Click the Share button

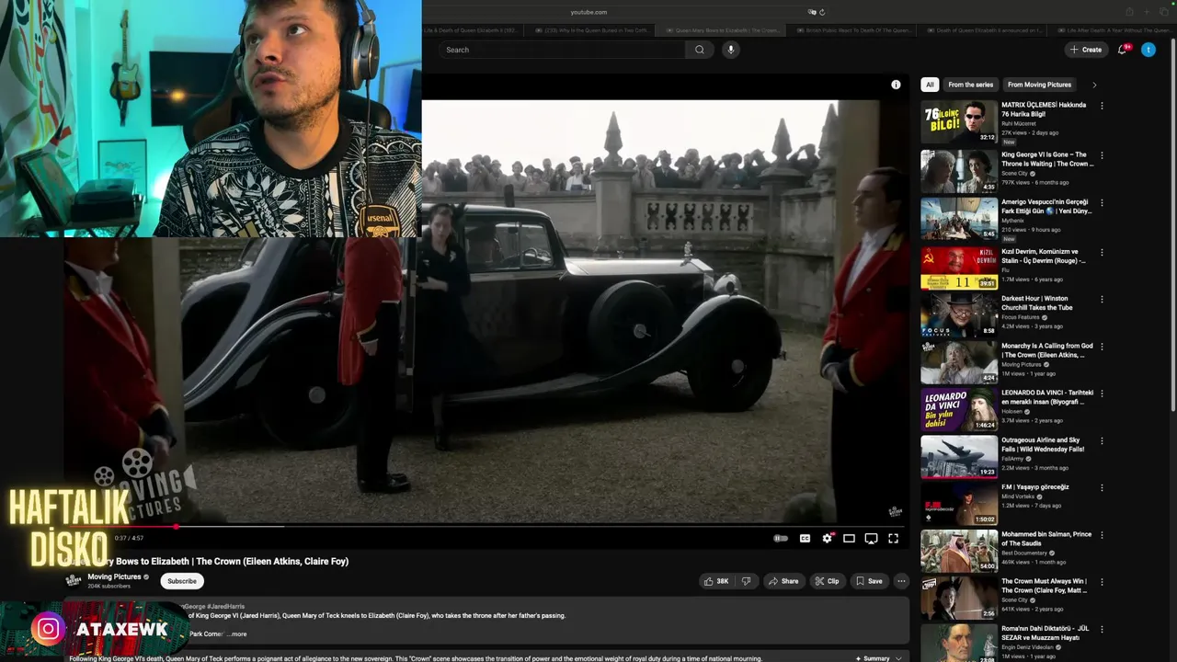784,581
